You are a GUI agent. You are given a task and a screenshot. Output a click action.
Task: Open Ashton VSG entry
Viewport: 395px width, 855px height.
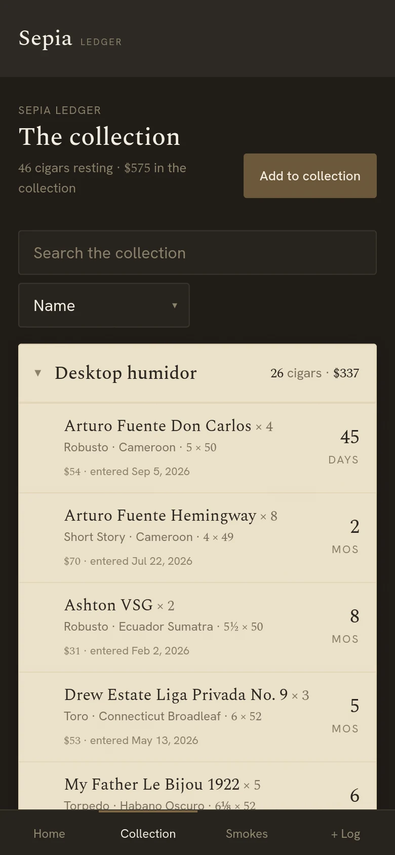(197, 628)
